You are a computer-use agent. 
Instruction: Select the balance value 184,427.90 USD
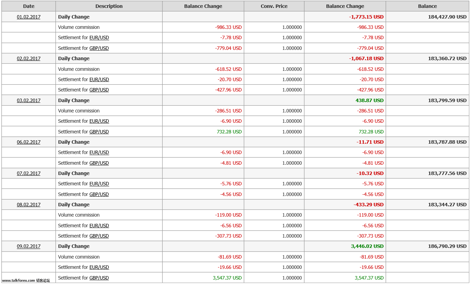click(447, 17)
